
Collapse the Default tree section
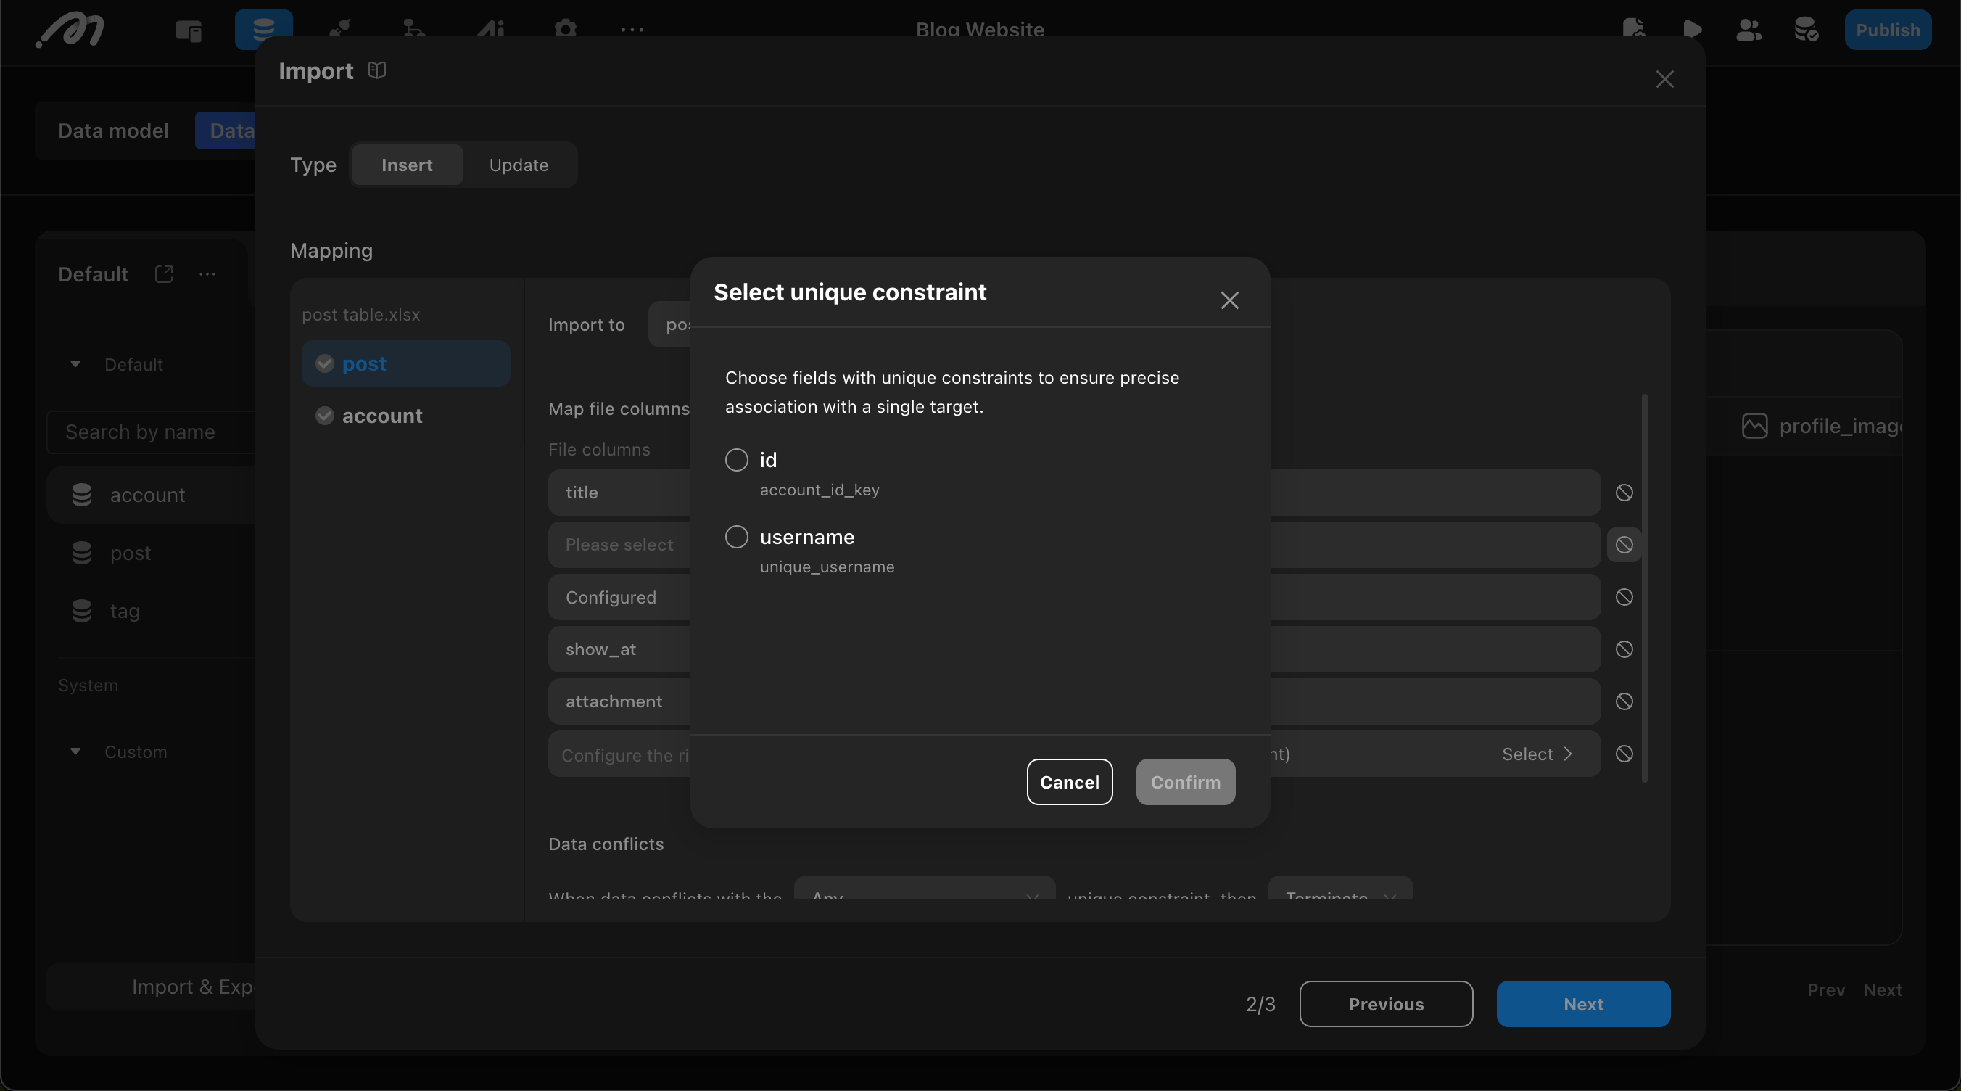pos(75,364)
